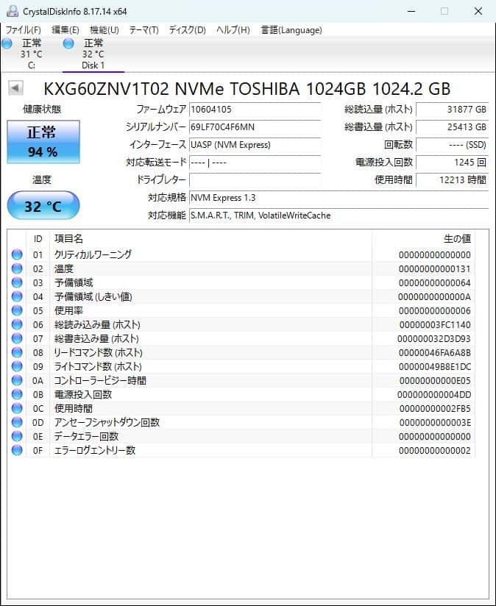Click the 対応転送モード field

coord(255,163)
